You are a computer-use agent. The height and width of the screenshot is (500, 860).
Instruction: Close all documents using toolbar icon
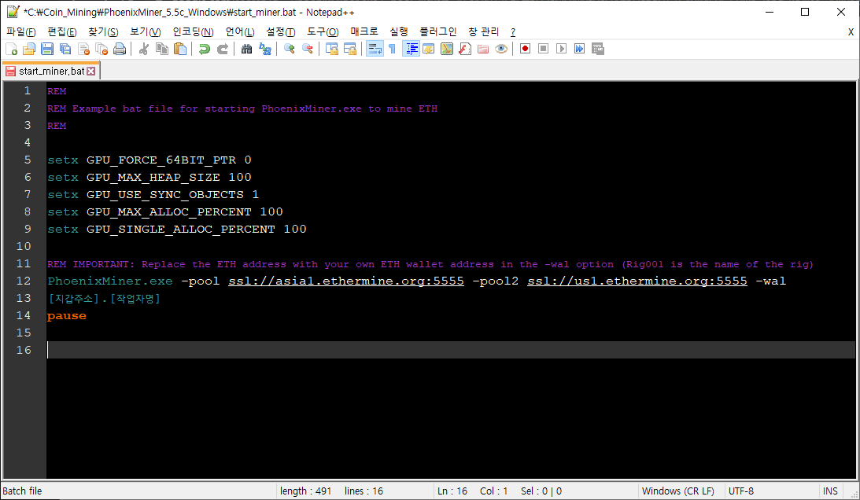102,49
